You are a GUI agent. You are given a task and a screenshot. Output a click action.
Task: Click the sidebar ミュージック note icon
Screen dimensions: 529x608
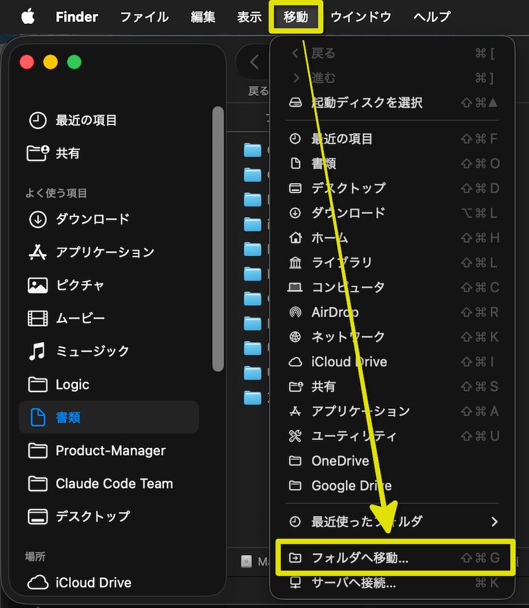pyautogui.click(x=37, y=351)
